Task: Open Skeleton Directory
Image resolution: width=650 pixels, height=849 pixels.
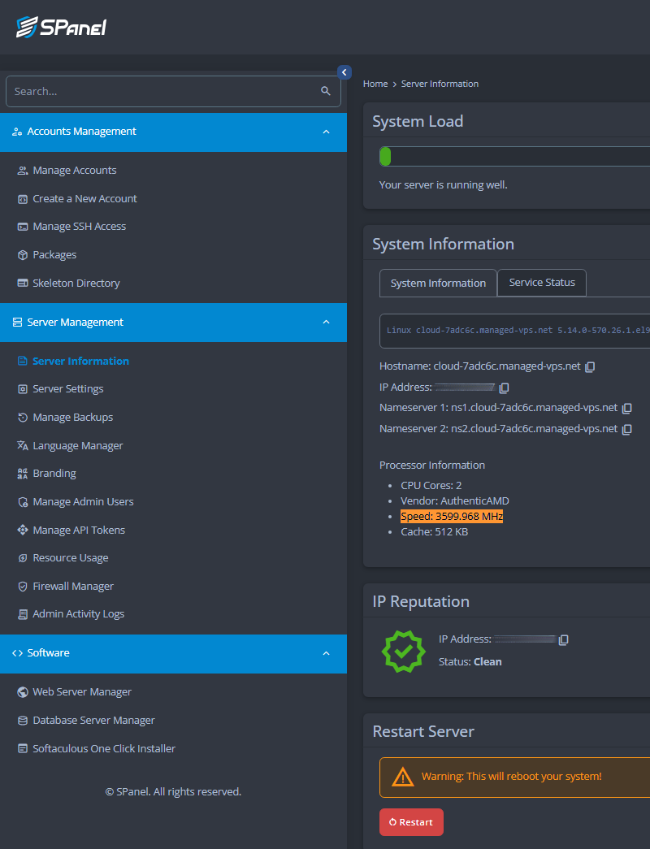Action: coord(76,284)
